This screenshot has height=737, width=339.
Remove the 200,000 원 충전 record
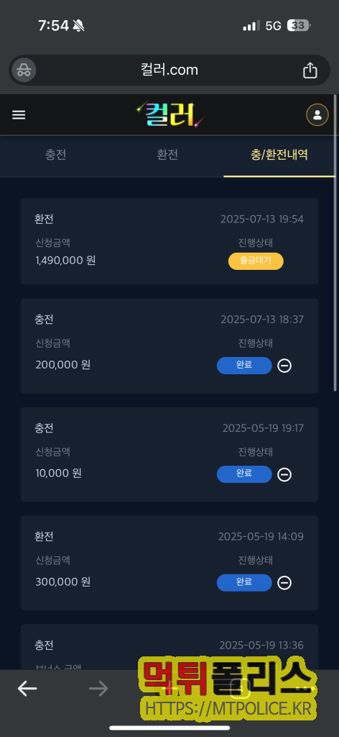click(284, 365)
